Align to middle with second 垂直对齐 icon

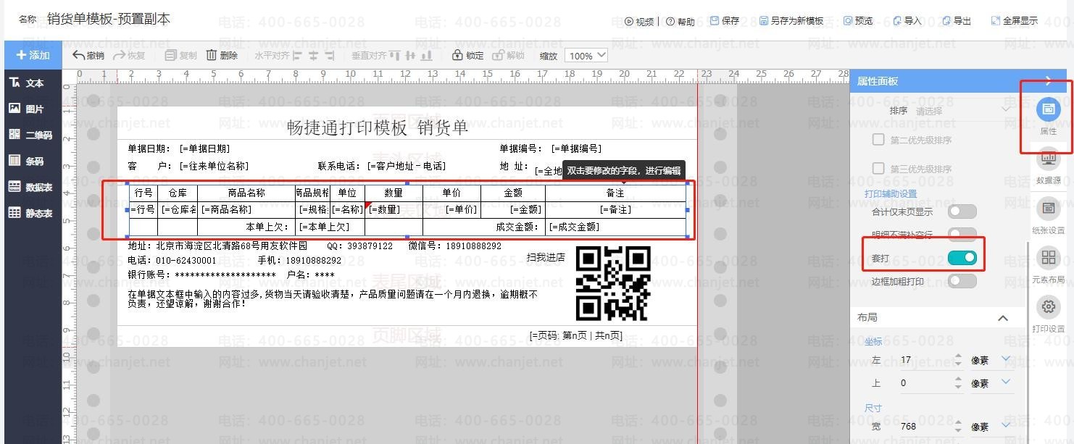pyautogui.click(x=411, y=55)
